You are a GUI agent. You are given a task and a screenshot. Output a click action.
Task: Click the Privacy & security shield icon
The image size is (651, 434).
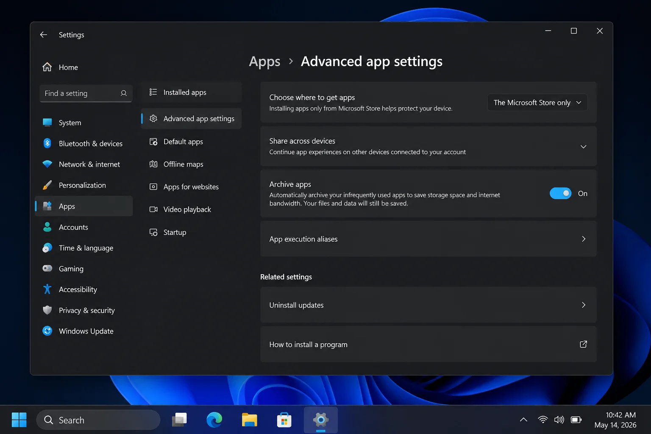pos(47,310)
